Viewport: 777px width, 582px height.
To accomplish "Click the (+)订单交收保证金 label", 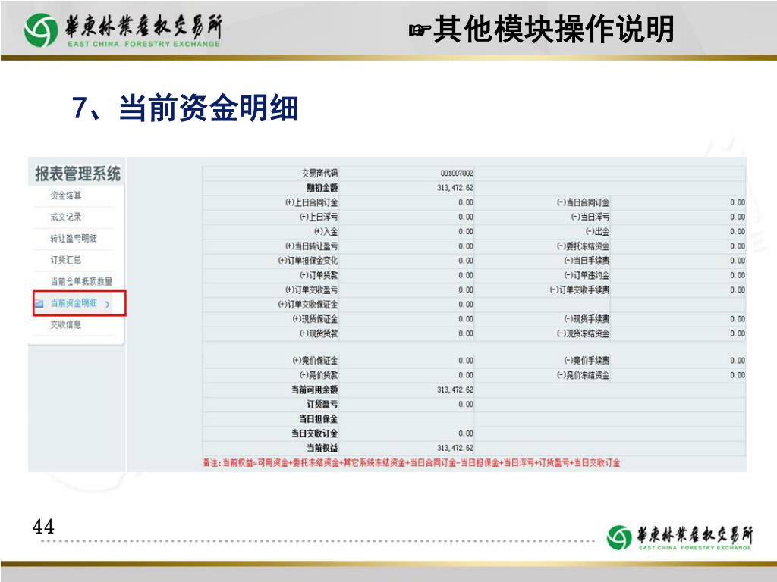I will (x=308, y=305).
